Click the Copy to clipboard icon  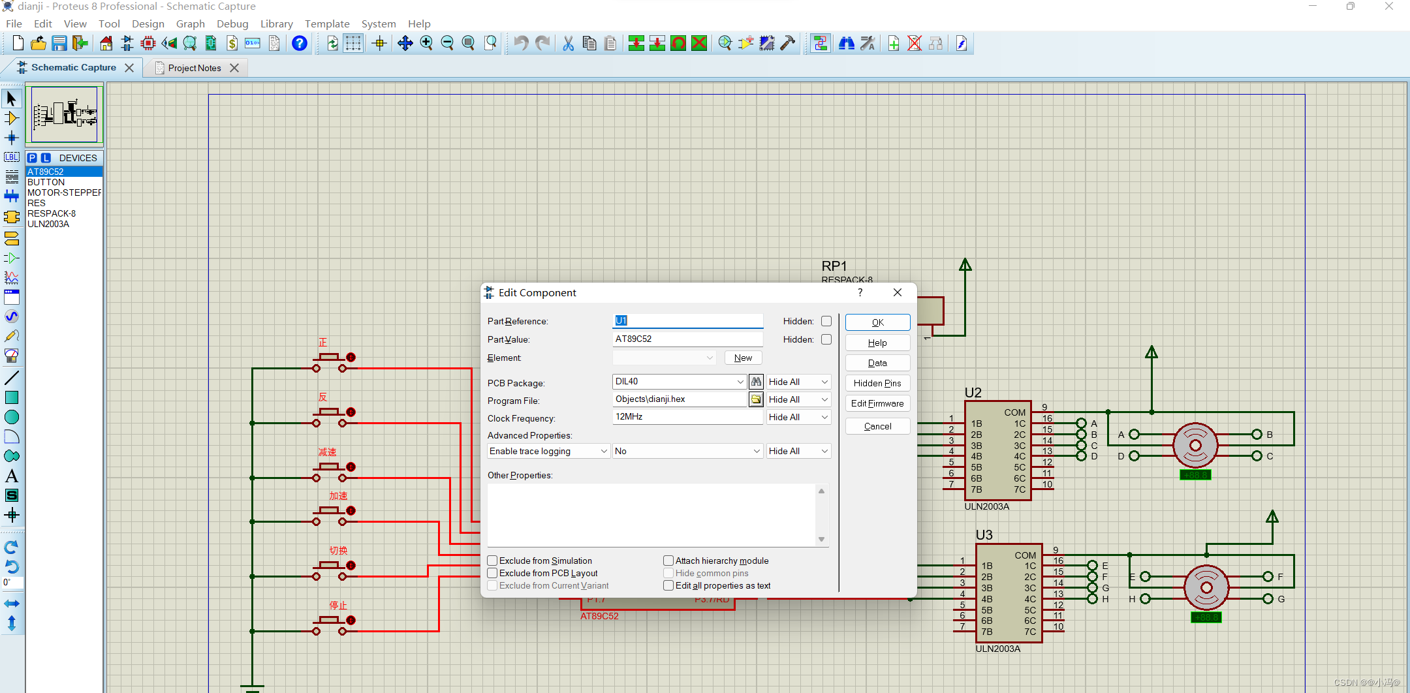tap(589, 44)
